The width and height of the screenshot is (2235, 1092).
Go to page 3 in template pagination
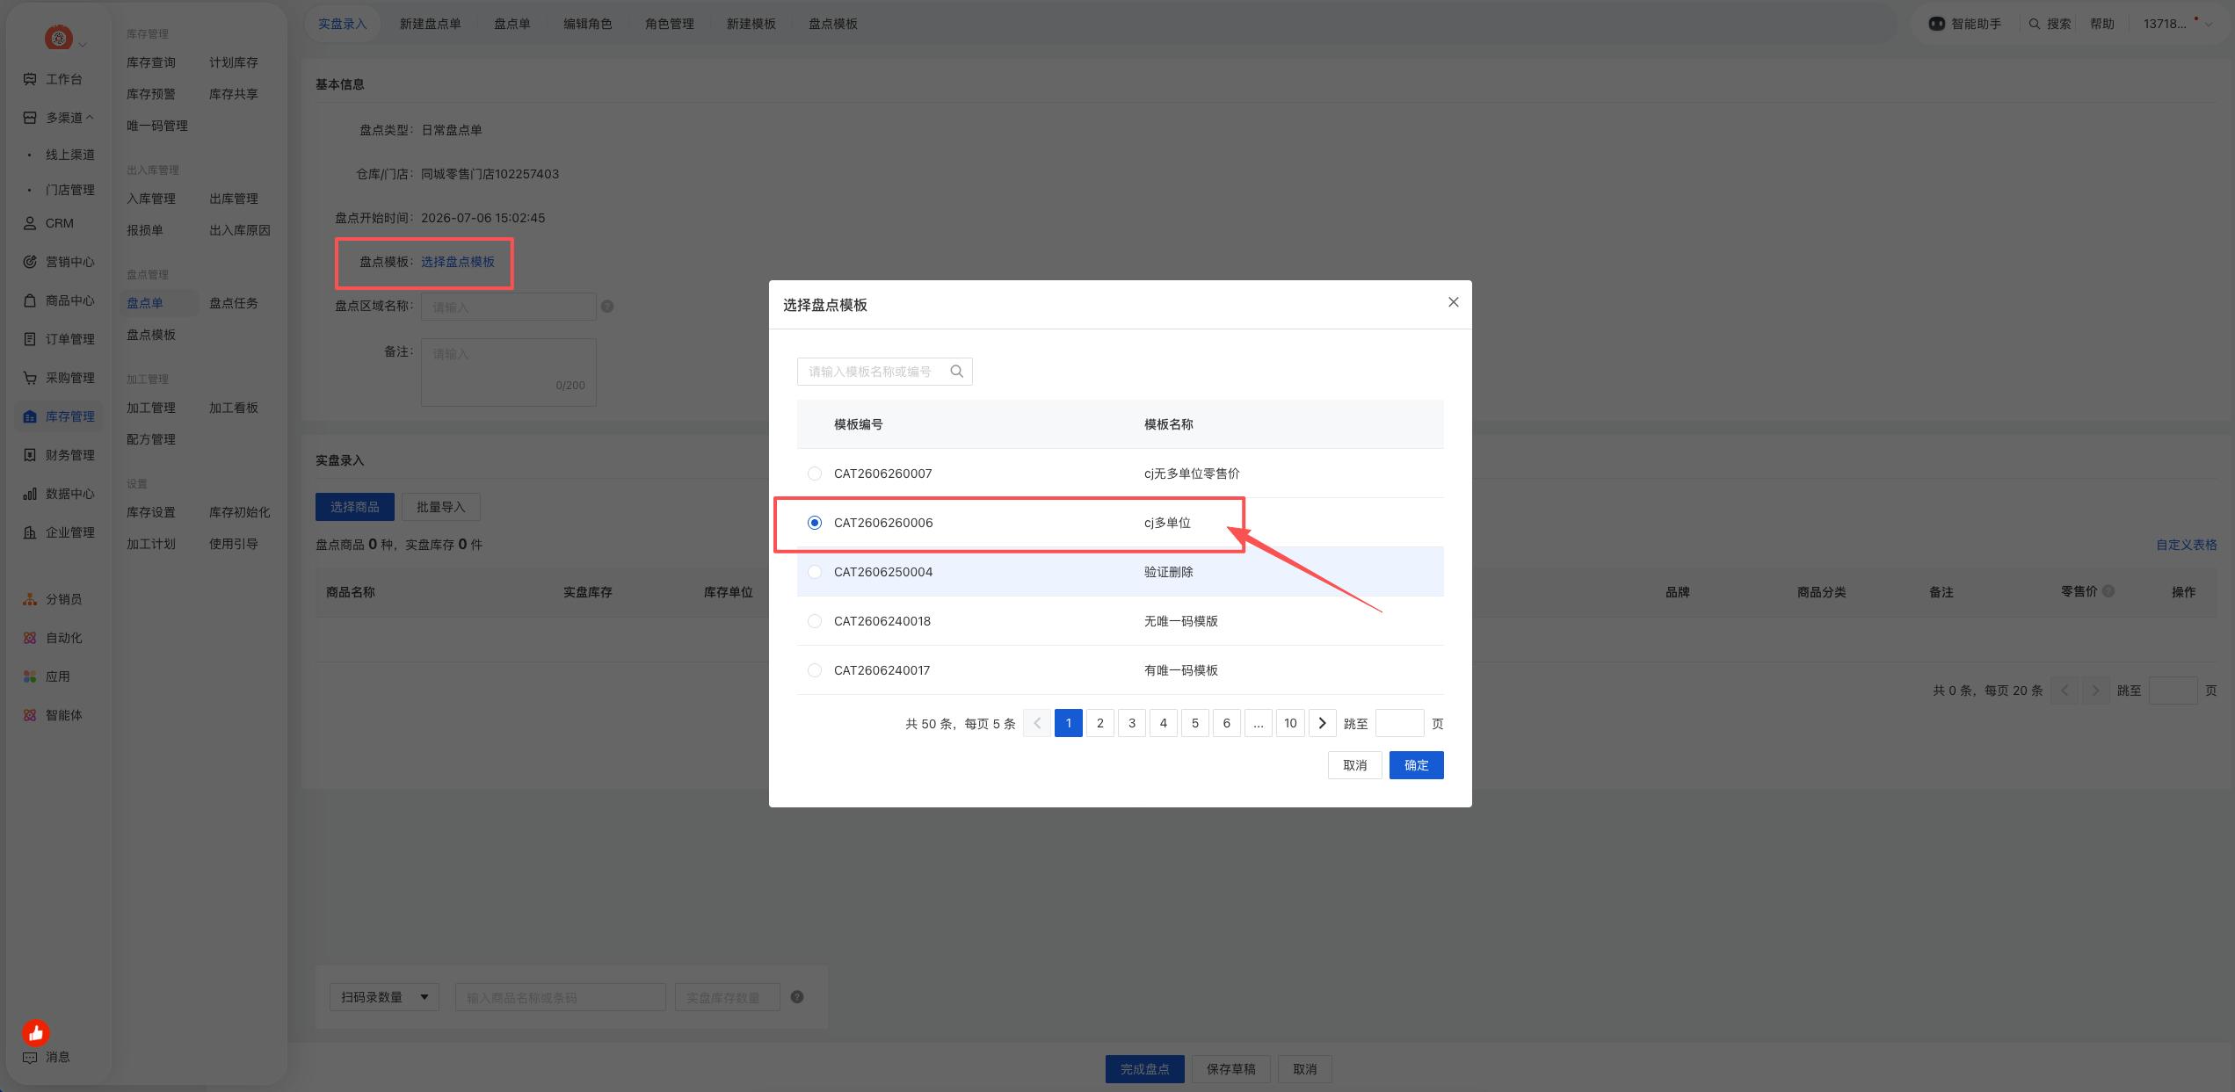point(1132,723)
